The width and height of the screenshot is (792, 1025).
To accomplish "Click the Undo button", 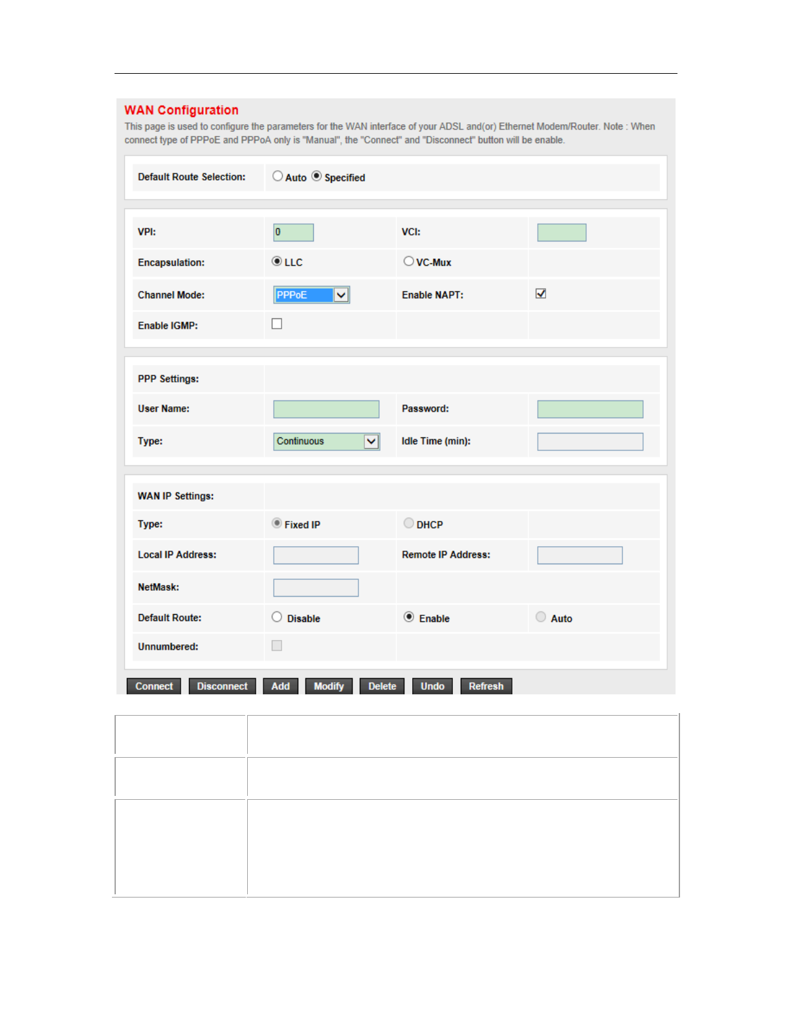I will click(433, 687).
